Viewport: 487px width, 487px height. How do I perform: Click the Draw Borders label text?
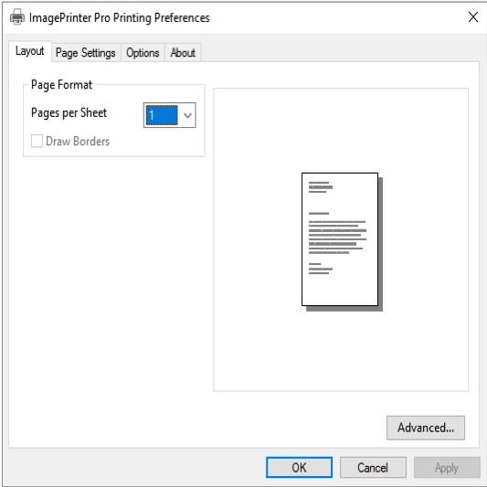[x=78, y=142]
